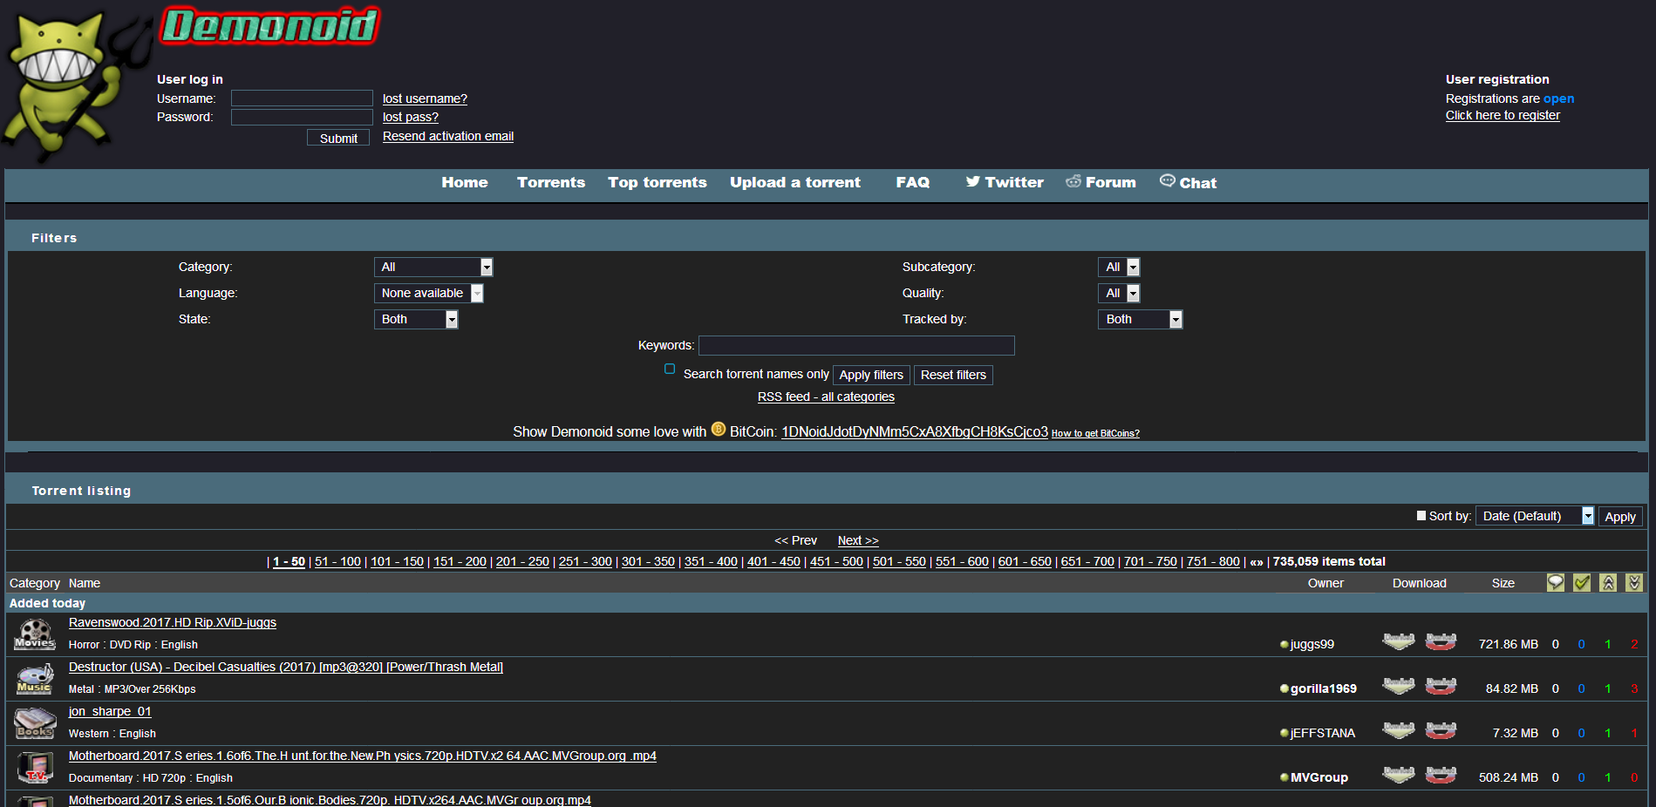The width and height of the screenshot is (1656, 807).
Task: Open the Quality dropdown
Action: click(1118, 293)
